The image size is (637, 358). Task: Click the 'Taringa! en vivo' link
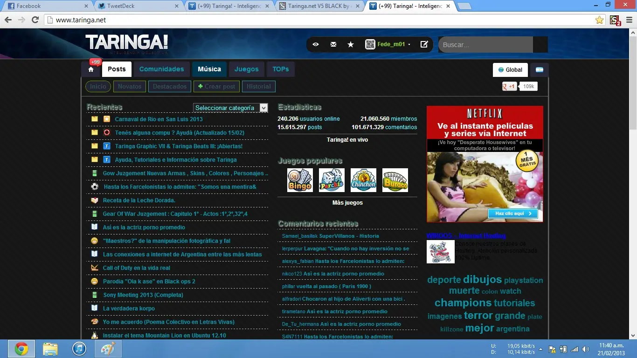coord(347,139)
